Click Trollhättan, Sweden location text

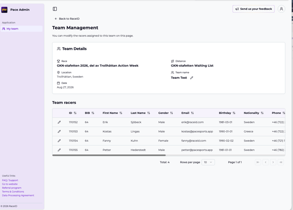click(x=70, y=77)
